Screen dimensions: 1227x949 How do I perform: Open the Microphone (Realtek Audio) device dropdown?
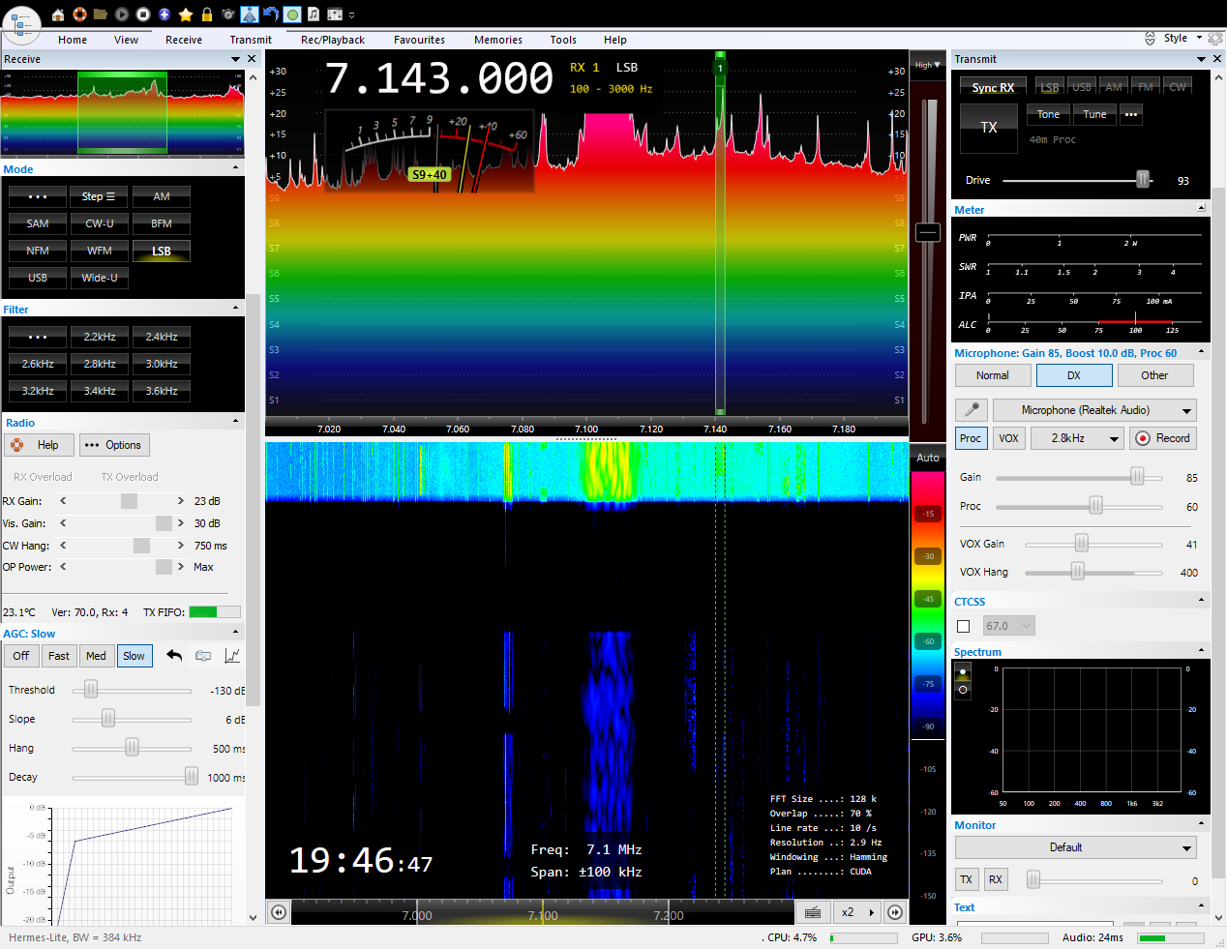[1094, 410]
